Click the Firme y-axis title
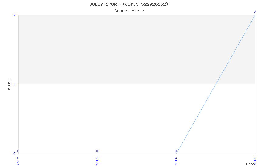This screenshot has width=258, height=167. pos(9,85)
